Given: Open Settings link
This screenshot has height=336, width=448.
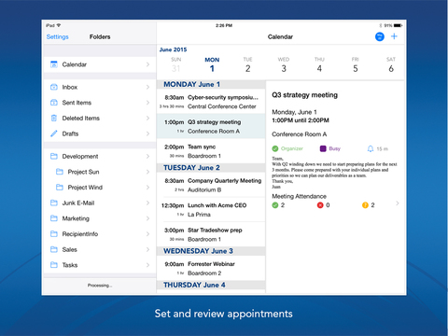Looking at the screenshot, I should click(x=57, y=36).
